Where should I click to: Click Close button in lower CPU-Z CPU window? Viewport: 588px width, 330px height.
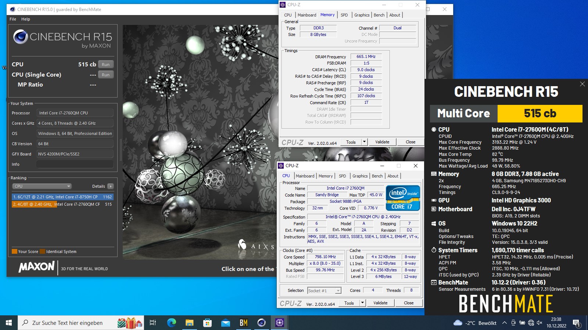click(x=409, y=303)
